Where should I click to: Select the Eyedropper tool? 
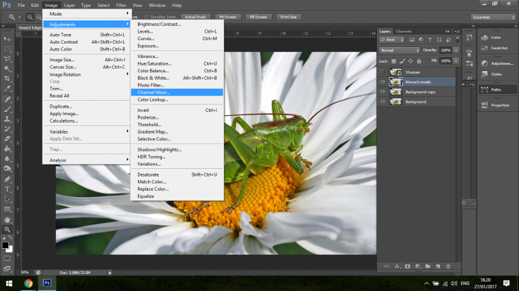click(x=7, y=89)
